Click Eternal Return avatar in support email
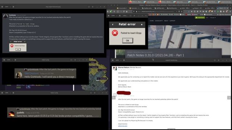This screenshot has height=130, width=232. (x=115, y=68)
